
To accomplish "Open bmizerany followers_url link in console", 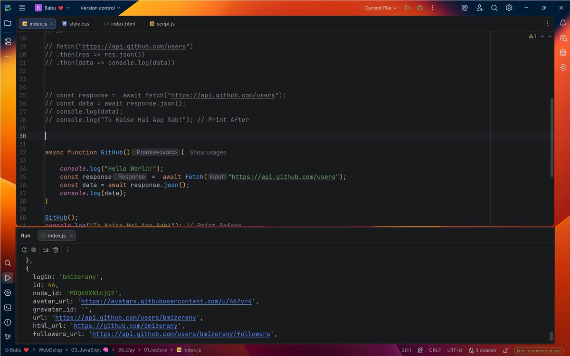I will point(181,334).
